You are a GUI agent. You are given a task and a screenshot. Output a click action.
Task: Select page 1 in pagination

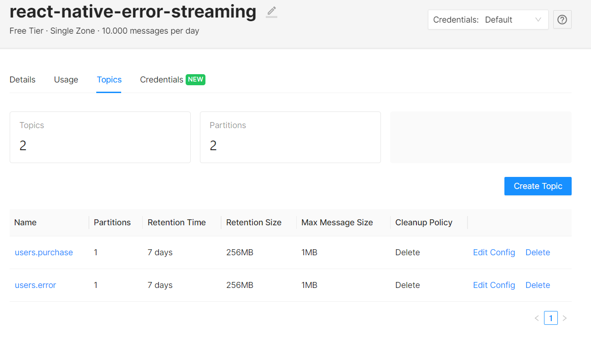(550, 318)
